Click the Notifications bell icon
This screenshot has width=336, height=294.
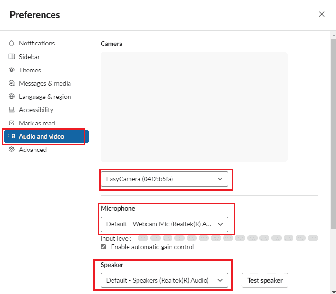point(12,43)
